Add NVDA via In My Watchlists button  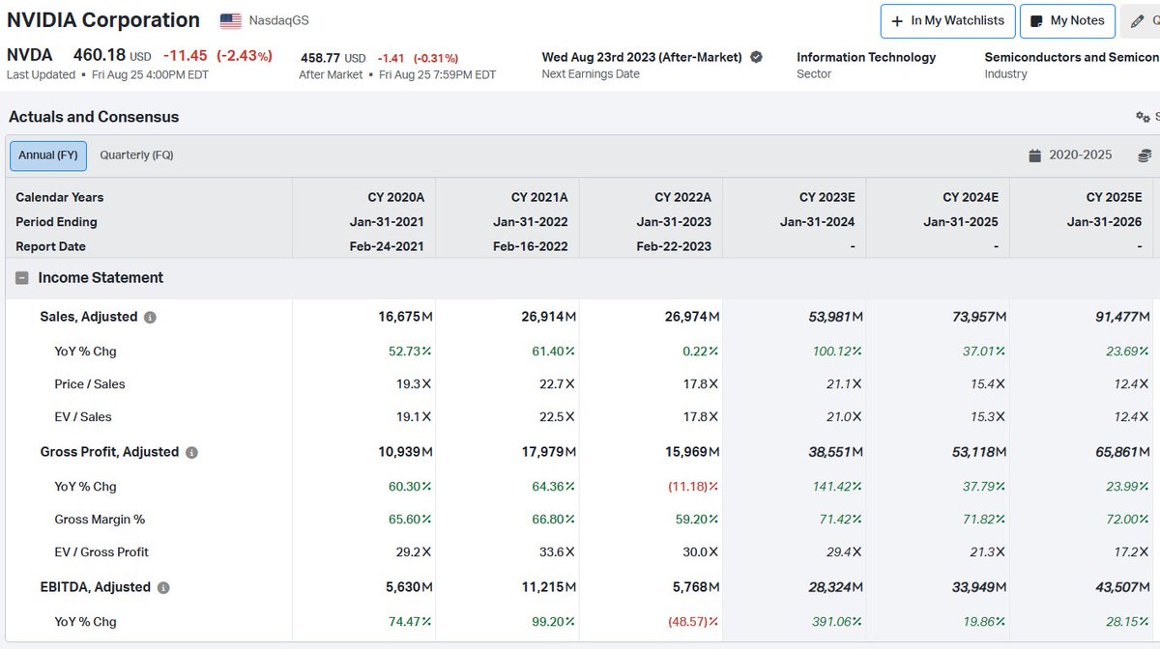pyautogui.click(x=946, y=20)
